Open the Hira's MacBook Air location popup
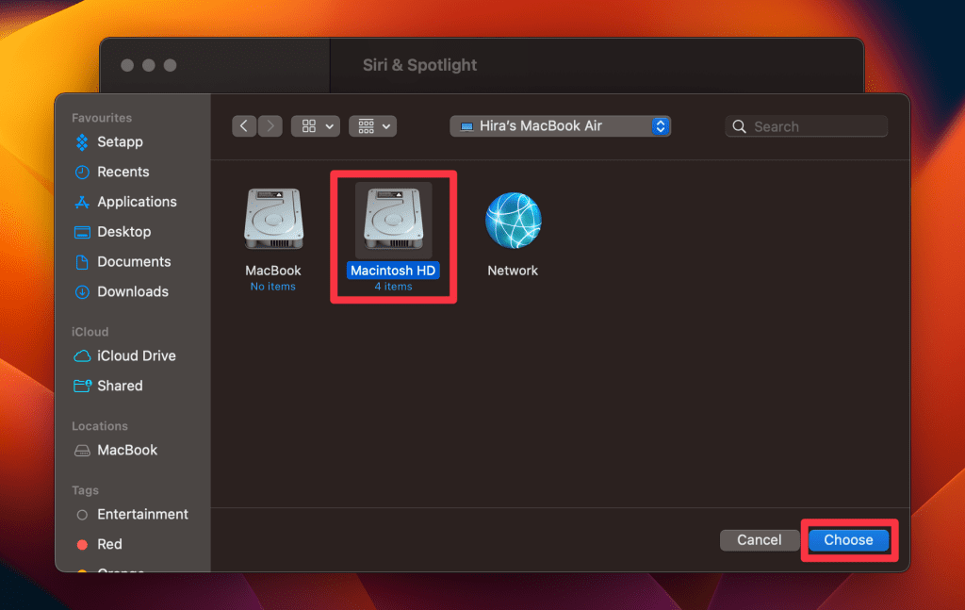Viewport: 965px width, 610px height. pyautogui.click(x=560, y=126)
